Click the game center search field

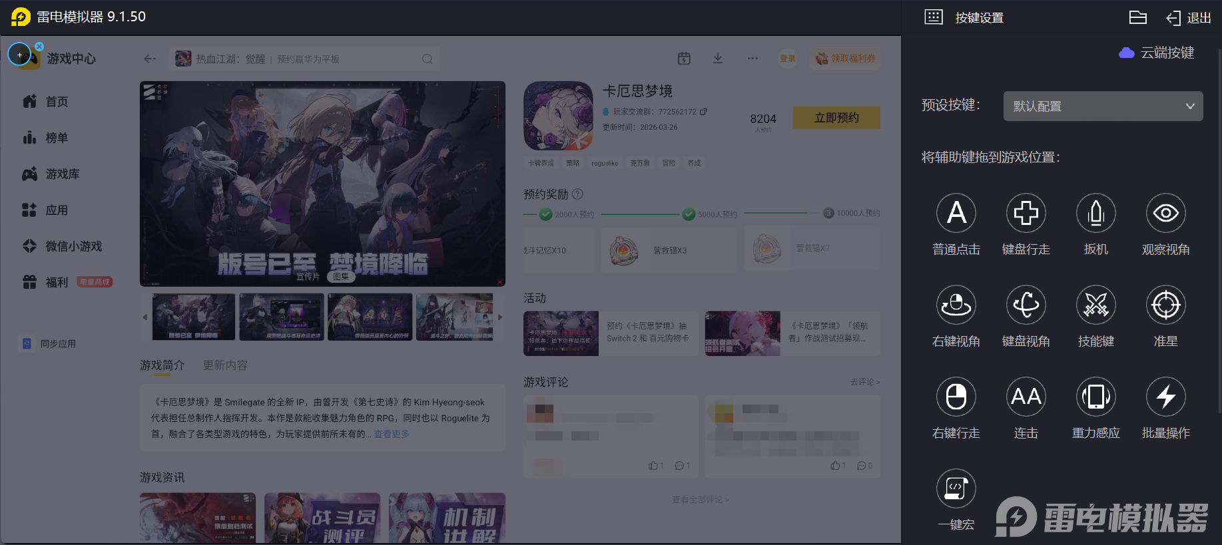pos(304,59)
